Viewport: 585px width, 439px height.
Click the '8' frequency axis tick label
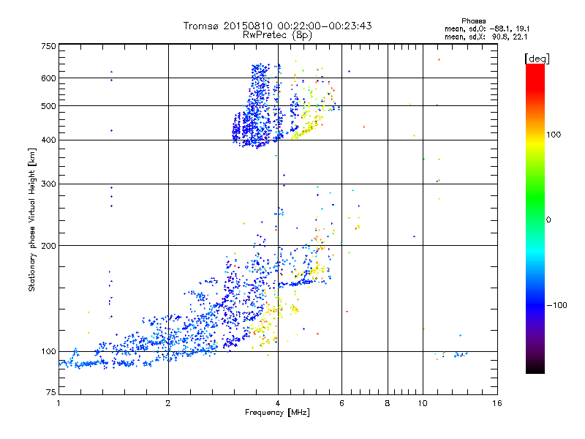click(388, 403)
